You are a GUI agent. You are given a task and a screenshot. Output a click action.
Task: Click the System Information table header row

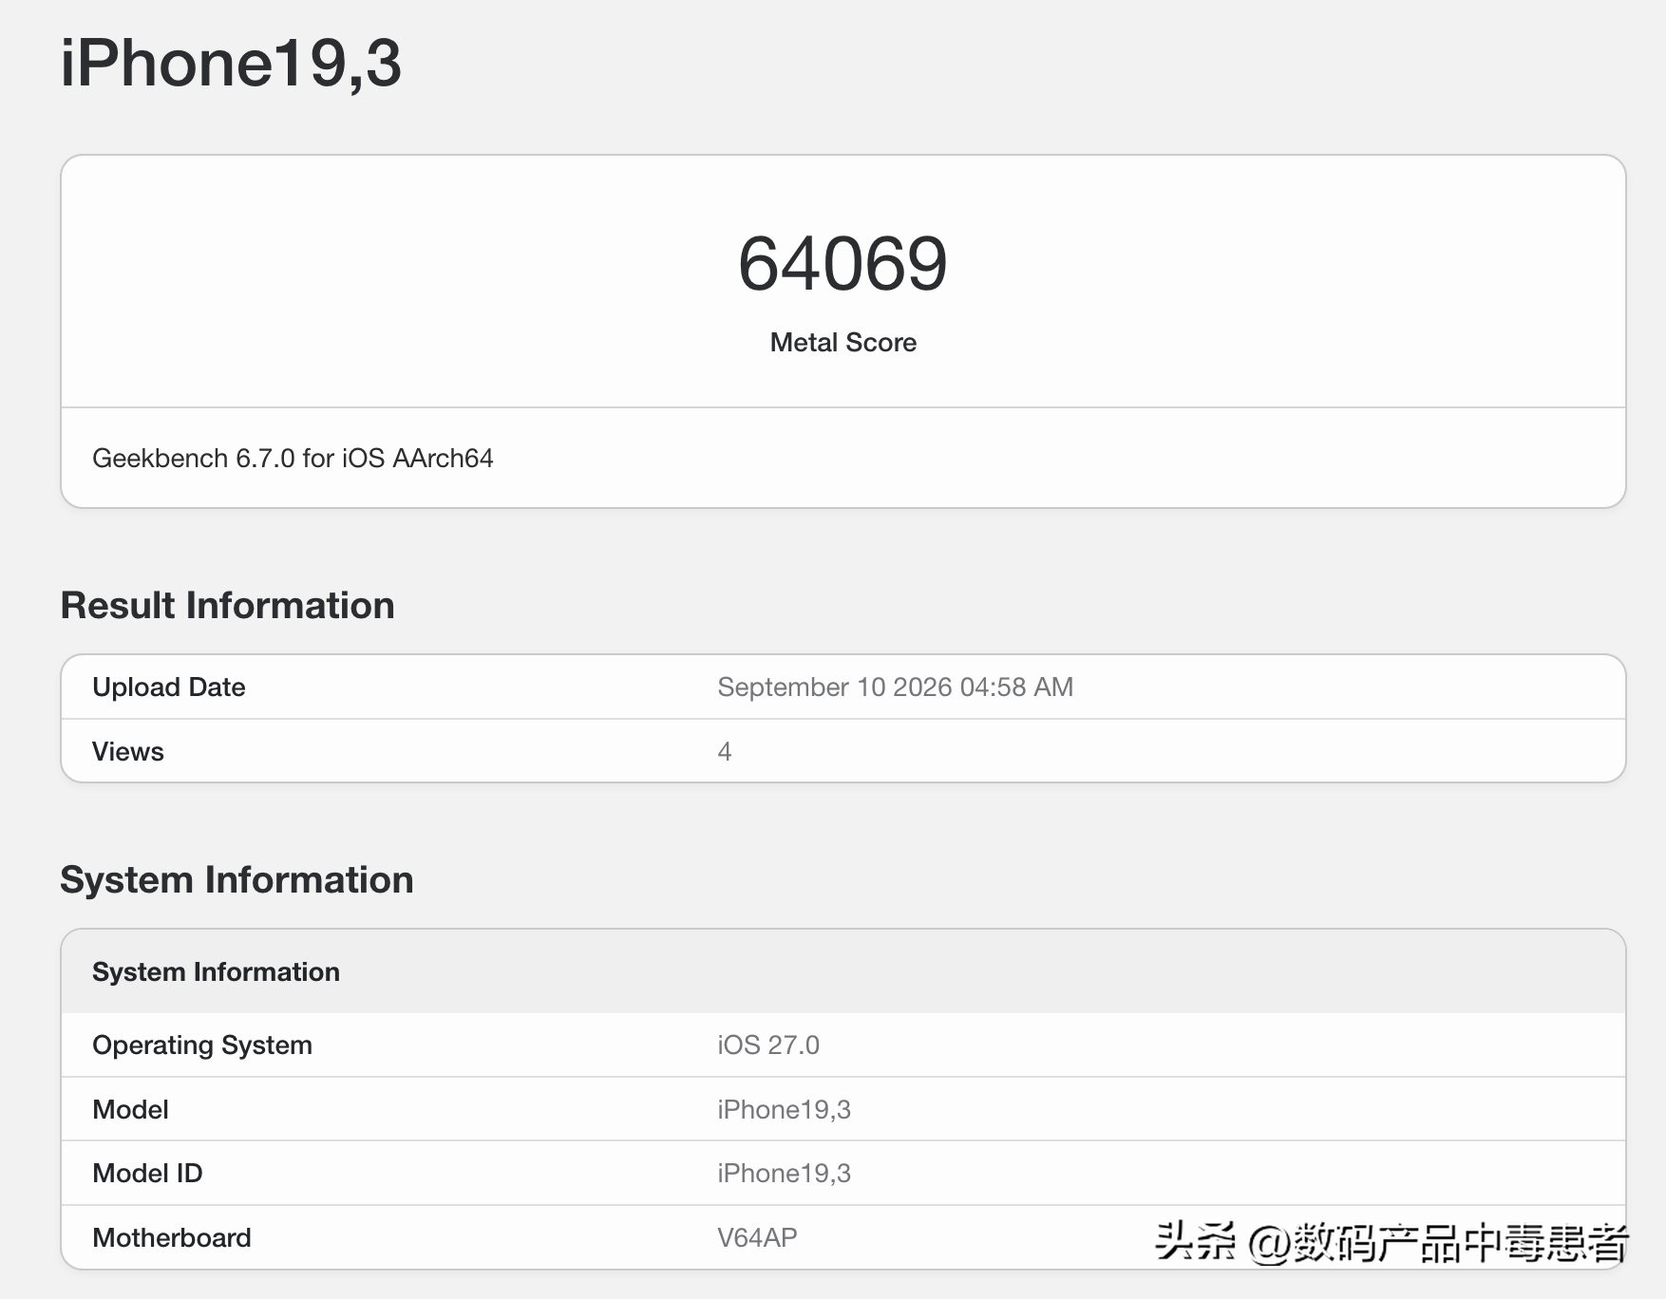(x=842, y=971)
